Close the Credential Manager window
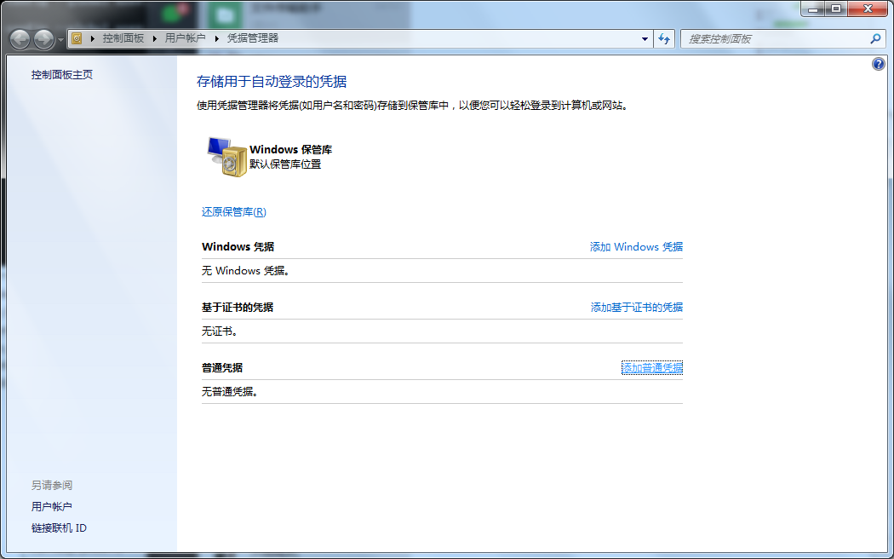894x559 pixels. pos(868,9)
